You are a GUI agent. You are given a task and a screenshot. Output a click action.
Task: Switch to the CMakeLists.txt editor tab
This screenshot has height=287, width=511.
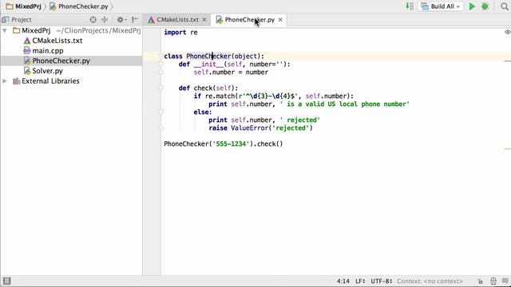click(x=177, y=19)
